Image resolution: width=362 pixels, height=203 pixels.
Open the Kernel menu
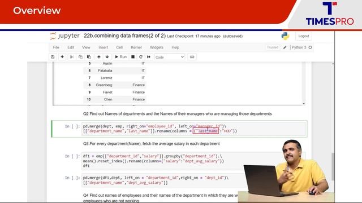click(136, 47)
